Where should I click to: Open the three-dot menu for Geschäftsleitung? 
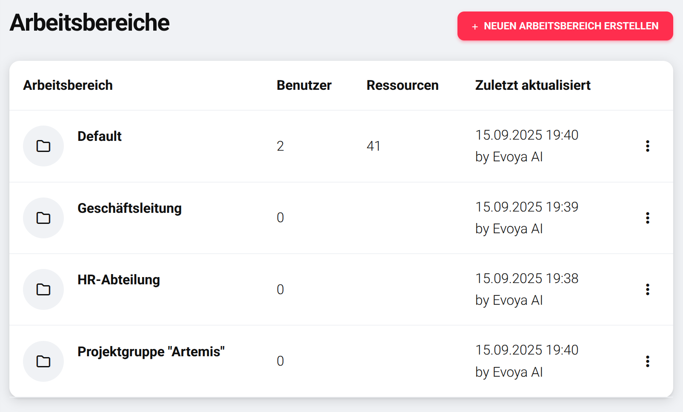click(648, 217)
